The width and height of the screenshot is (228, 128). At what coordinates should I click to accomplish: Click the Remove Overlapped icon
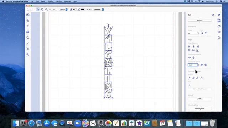click(x=202, y=78)
